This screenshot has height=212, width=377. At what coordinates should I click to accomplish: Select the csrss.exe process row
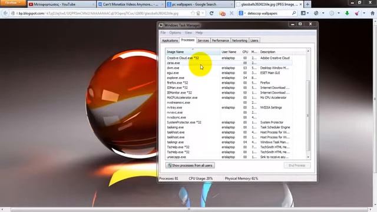coord(229,63)
